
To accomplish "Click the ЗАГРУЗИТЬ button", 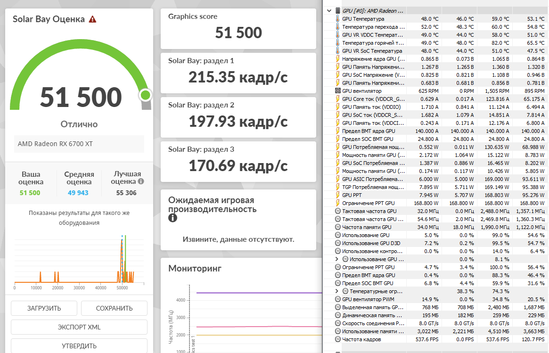I will point(44,308).
